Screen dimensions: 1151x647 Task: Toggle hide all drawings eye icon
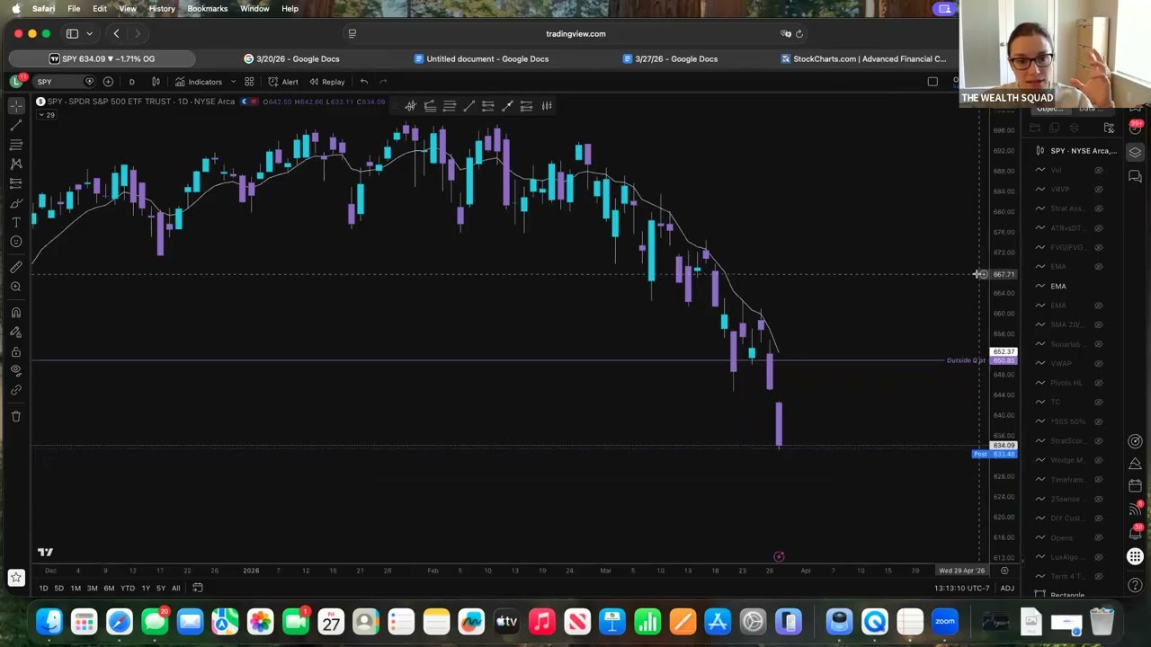[15, 370]
